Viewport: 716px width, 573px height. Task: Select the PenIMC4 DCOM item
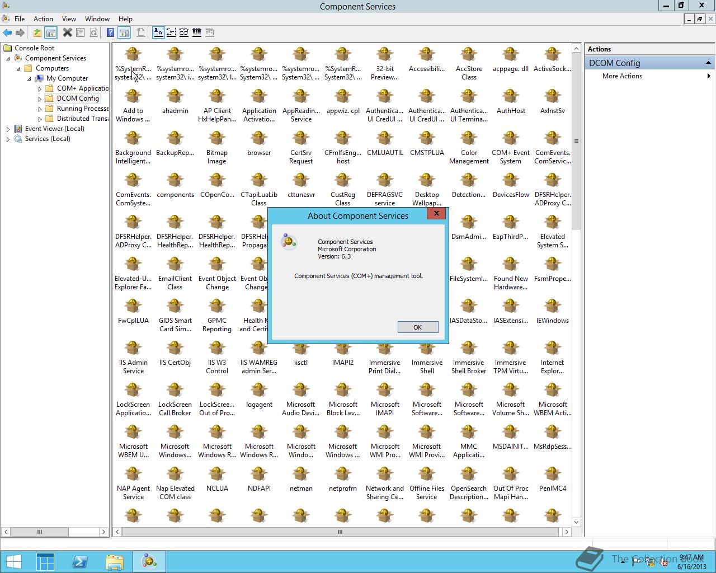[553, 480]
